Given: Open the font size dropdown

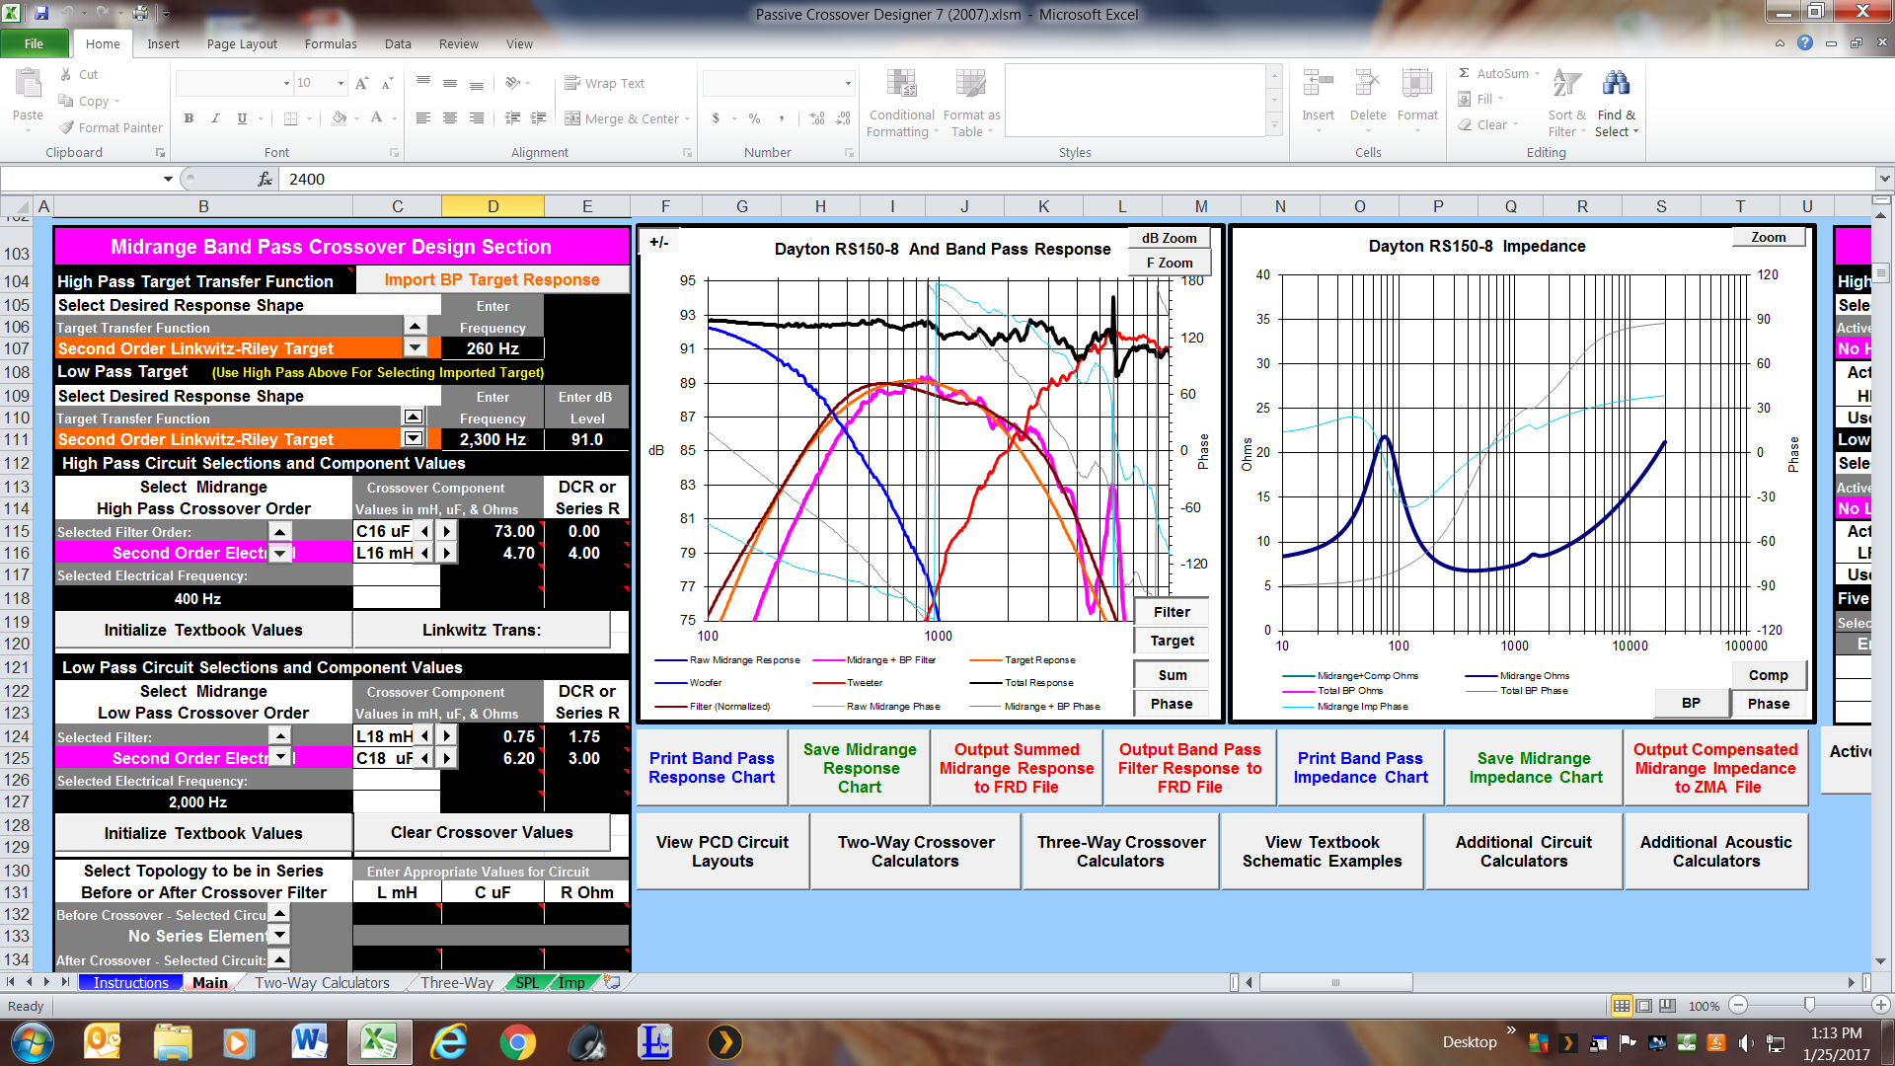Looking at the screenshot, I should pyautogui.click(x=341, y=83).
